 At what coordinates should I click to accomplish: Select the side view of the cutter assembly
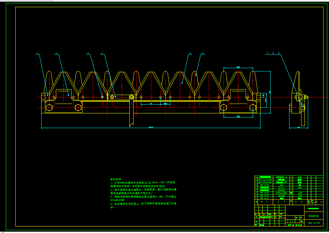(299, 99)
